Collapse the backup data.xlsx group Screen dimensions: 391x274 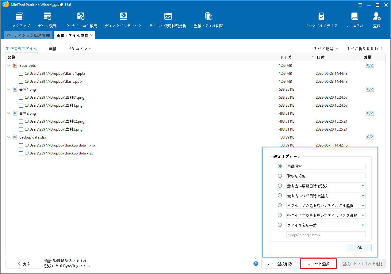(x=9, y=137)
